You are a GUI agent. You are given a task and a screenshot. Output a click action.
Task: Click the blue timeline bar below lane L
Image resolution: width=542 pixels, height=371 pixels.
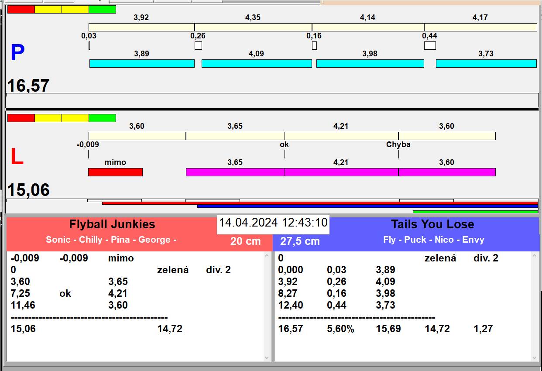pyautogui.click(x=367, y=206)
